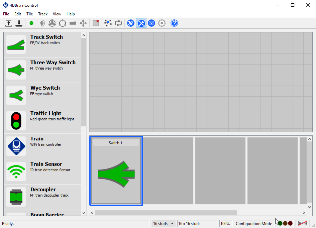Click the tile panel scroll up arrow
Viewport: 316px width, 228px height.
click(x=310, y=139)
